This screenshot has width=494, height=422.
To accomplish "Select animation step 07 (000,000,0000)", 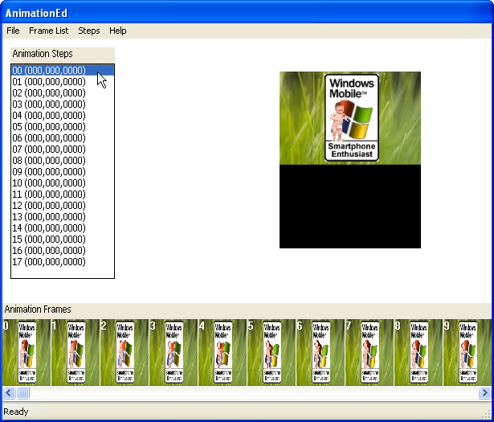I will (63, 149).
